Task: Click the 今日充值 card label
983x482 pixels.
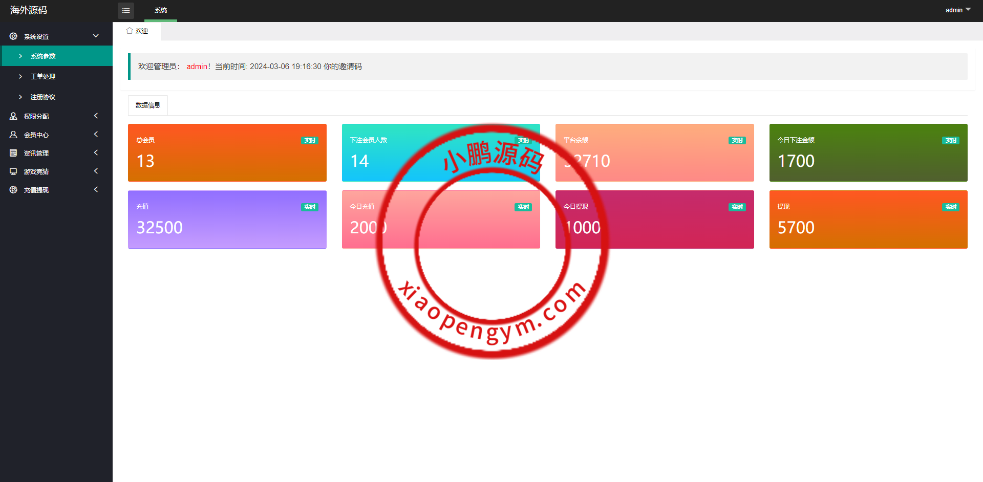Action: coord(362,207)
